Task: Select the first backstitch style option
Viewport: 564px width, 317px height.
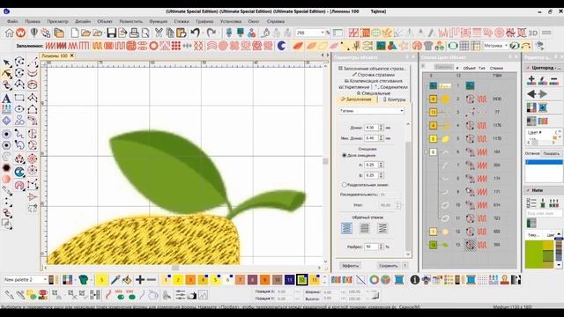Action: click(346, 228)
